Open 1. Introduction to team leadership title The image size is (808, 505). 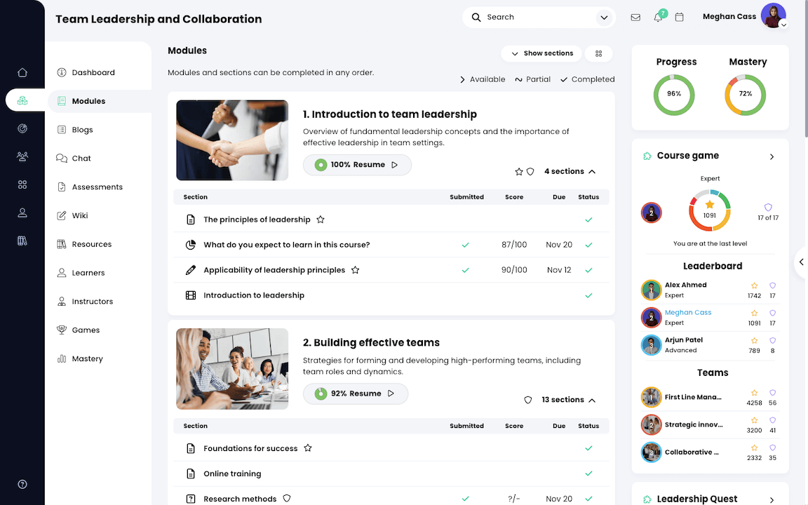coord(389,114)
